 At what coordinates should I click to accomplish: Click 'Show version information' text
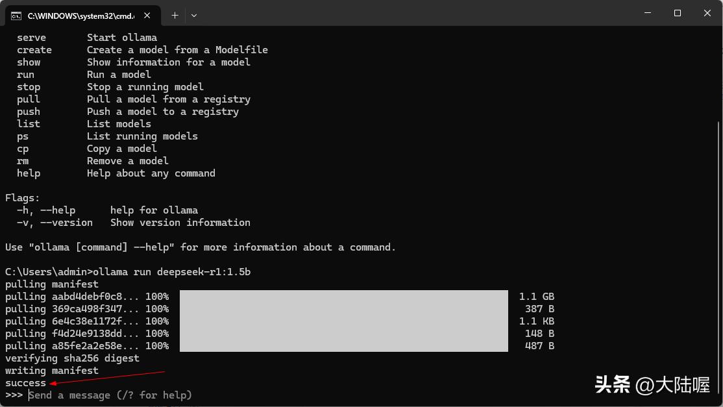pos(180,223)
